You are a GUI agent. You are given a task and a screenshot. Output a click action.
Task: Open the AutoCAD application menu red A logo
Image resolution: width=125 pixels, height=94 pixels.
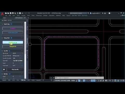(2, 14)
